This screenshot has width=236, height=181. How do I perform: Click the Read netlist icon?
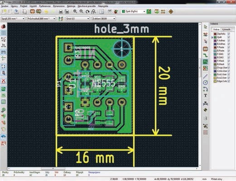(110, 12)
